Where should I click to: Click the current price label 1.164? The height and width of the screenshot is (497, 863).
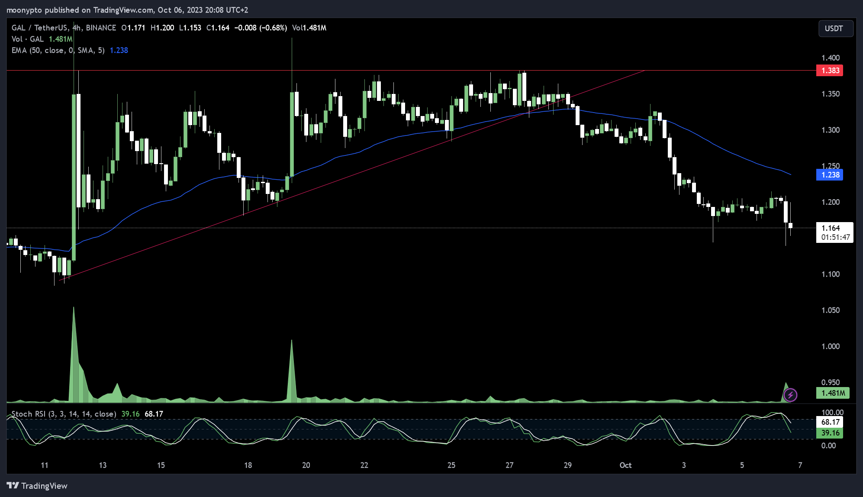[x=834, y=232]
